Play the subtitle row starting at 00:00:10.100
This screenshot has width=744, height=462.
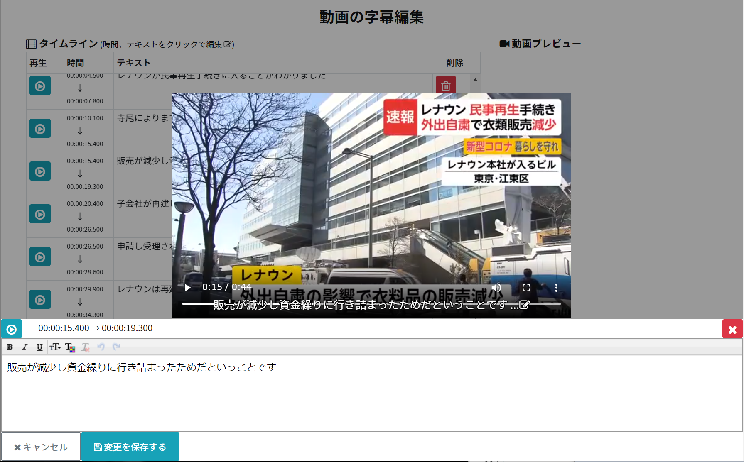[x=40, y=129]
